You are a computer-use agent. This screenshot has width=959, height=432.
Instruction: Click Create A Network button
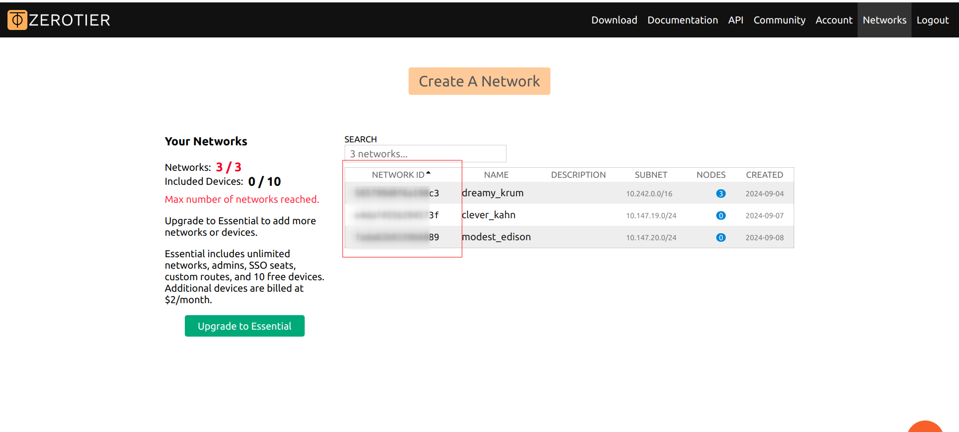(479, 81)
